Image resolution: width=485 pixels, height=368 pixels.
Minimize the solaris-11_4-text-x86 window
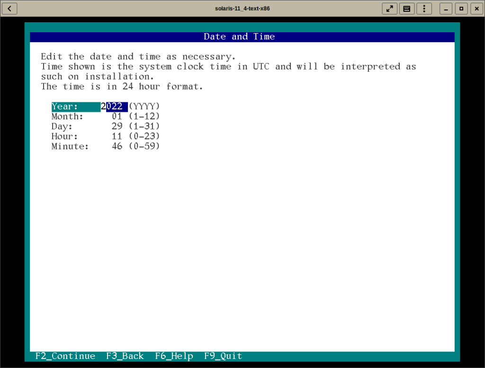(446, 9)
